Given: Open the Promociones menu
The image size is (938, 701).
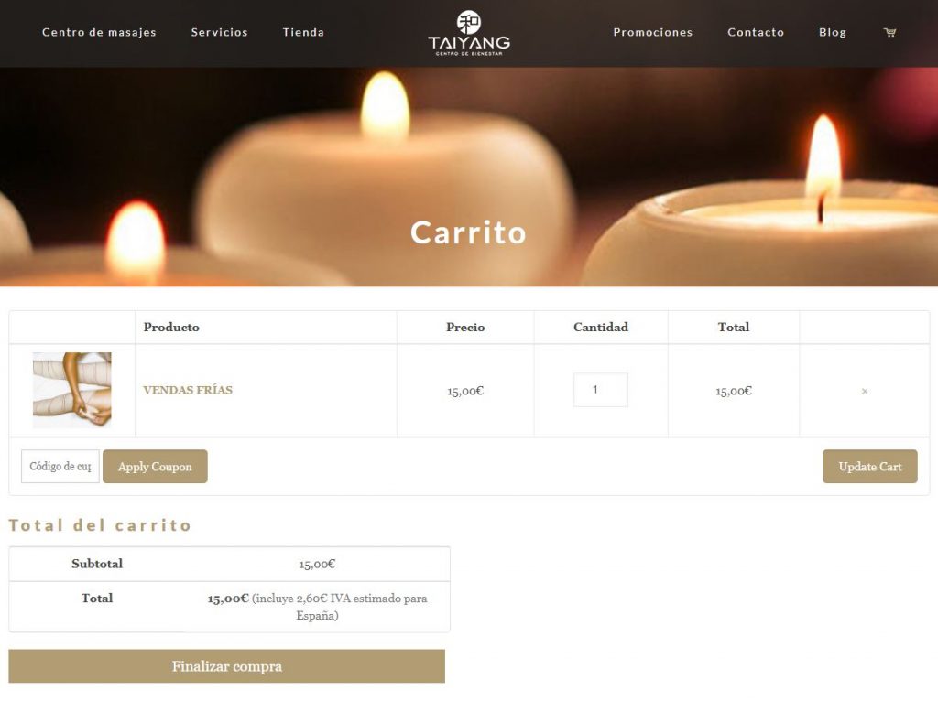Looking at the screenshot, I should coord(652,32).
